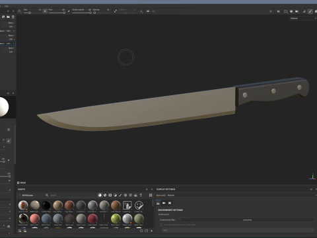Click the delete layer trash icon
This screenshot has width=317, height=238.
pyautogui.click(x=13, y=17)
